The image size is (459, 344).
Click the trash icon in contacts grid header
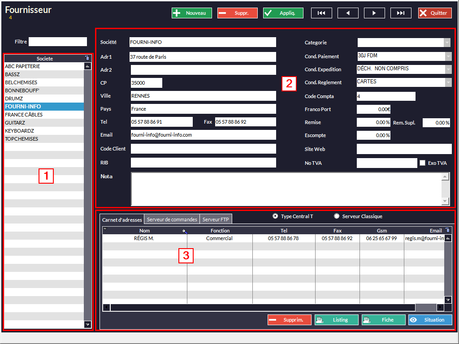pos(447,230)
